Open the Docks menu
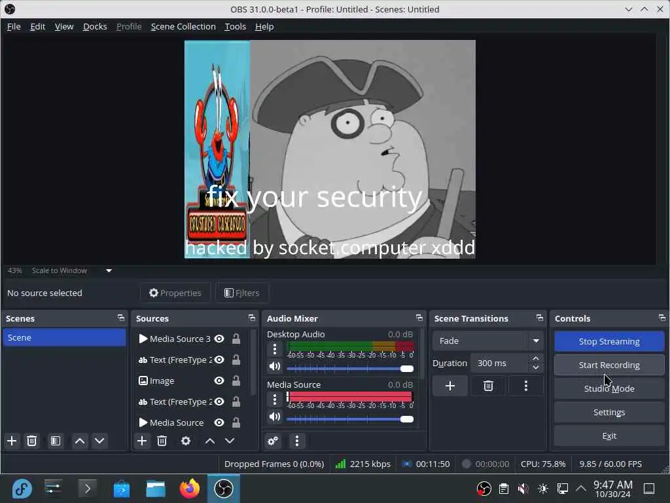 tap(95, 26)
